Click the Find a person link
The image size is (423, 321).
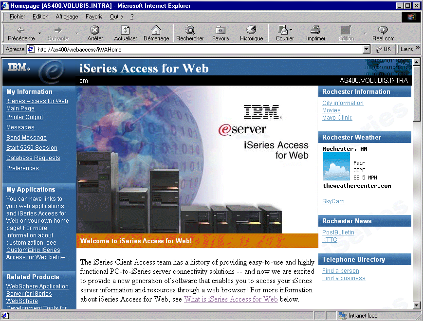click(340, 270)
